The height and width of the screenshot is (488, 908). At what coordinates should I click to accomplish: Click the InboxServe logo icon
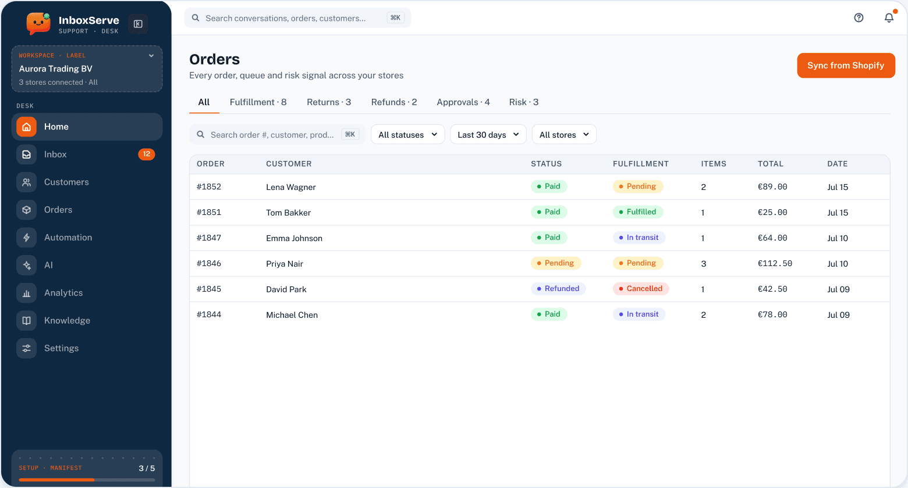click(38, 24)
